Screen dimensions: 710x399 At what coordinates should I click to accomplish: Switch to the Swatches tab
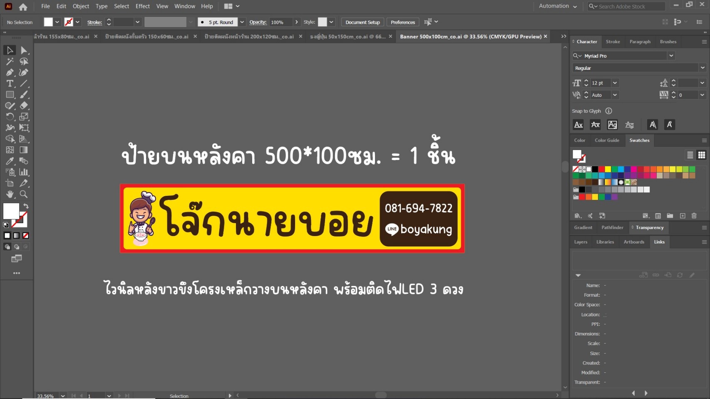pos(639,140)
